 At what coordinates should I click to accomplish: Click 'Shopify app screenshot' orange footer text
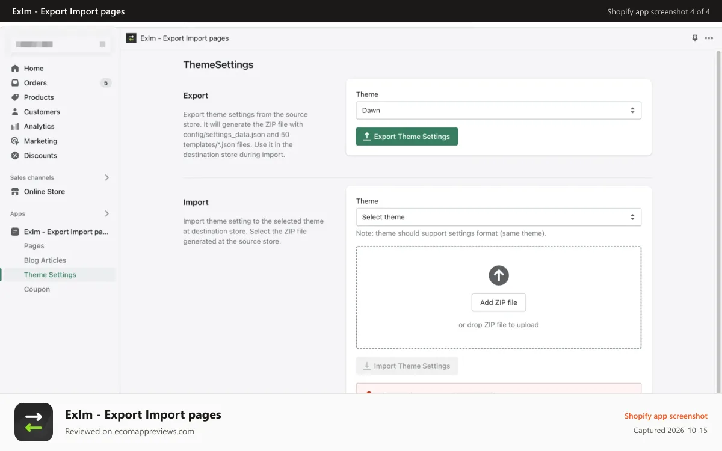coord(666,416)
